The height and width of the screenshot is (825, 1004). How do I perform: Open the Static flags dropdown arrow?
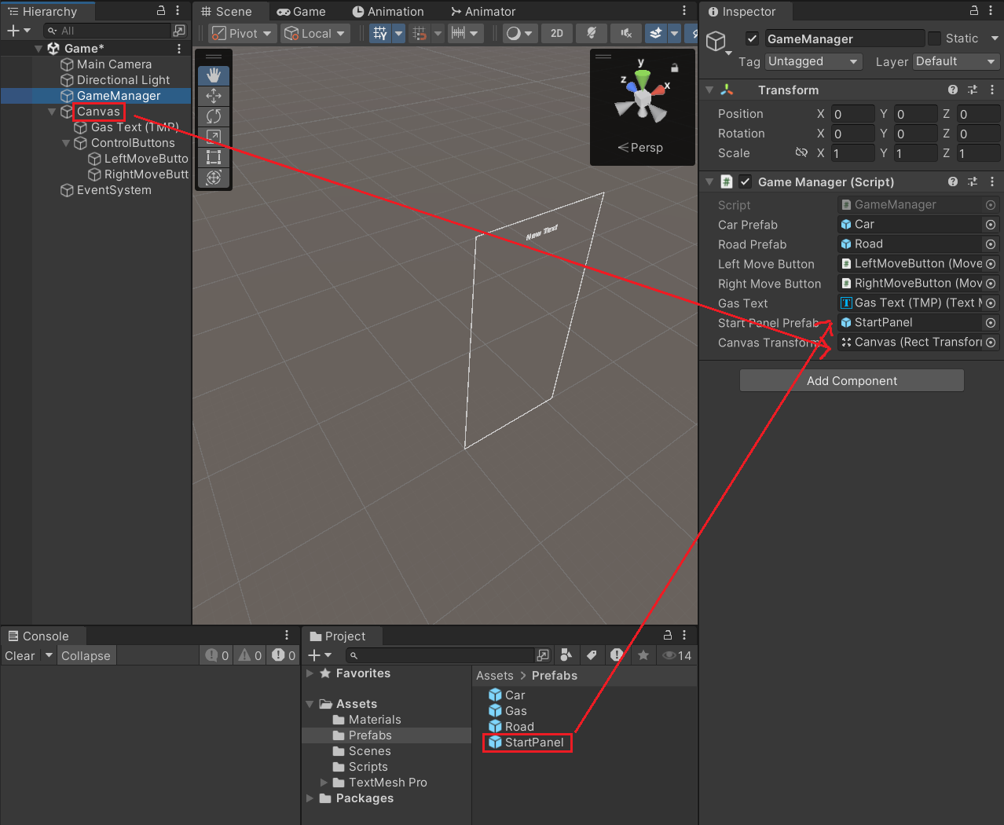coord(994,38)
